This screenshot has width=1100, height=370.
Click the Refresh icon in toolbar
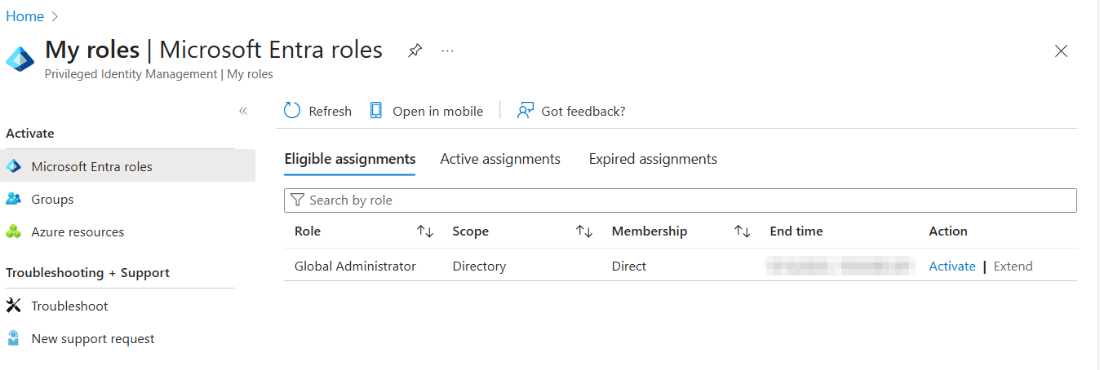(x=292, y=111)
